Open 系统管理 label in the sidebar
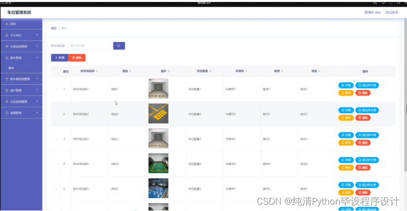Image resolution: width=407 pixels, height=211 pixels. click(16, 113)
